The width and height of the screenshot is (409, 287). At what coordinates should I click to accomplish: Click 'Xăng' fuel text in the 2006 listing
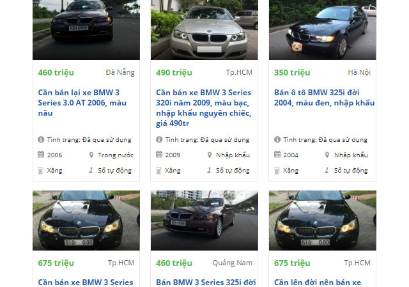click(54, 171)
